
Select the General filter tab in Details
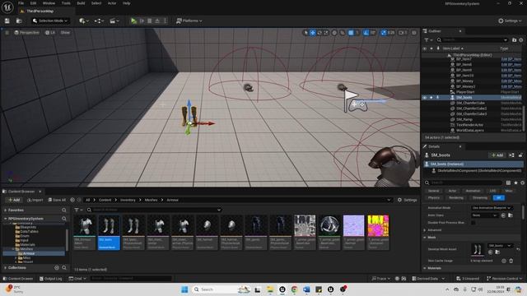434,191
